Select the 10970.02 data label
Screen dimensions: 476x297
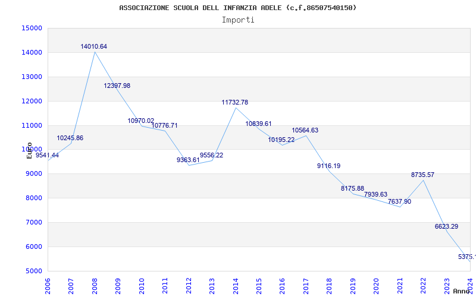click(141, 121)
